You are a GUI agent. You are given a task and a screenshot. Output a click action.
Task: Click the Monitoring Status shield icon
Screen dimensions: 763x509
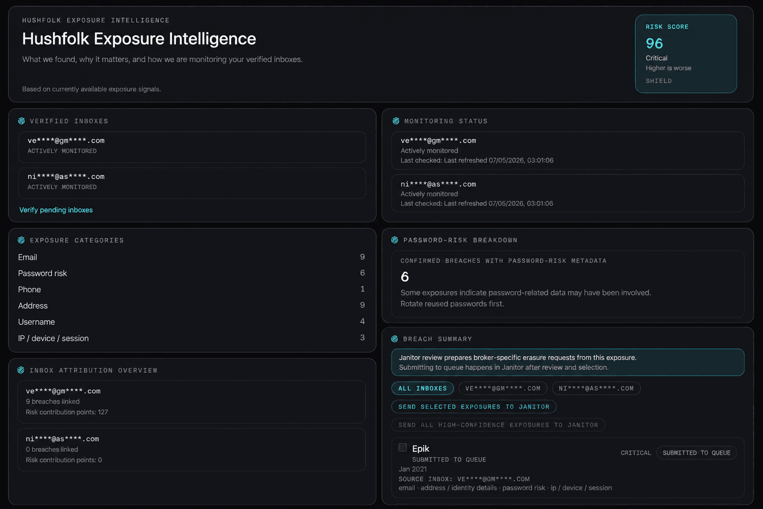pos(396,121)
